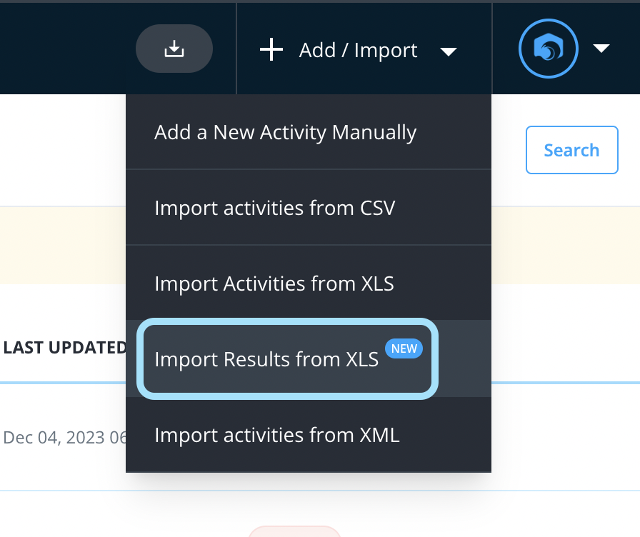Click the Search button
The height and width of the screenshot is (537, 640).
click(571, 150)
